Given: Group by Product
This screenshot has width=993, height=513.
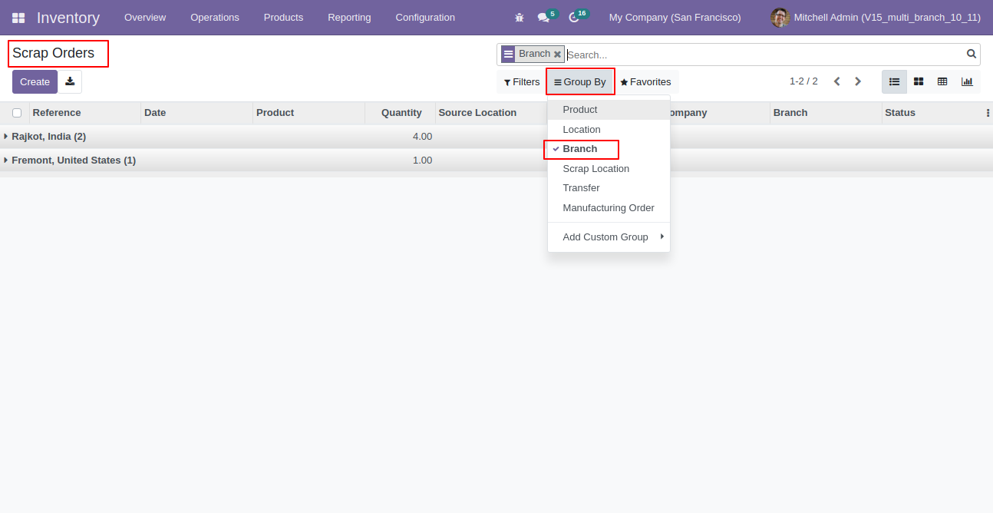Looking at the screenshot, I should click(x=609, y=110).
